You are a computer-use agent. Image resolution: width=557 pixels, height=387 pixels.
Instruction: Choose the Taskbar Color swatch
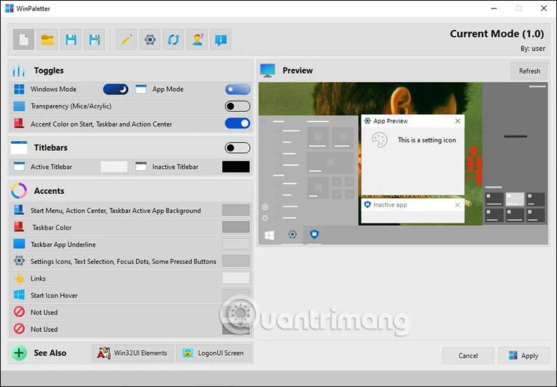click(236, 227)
